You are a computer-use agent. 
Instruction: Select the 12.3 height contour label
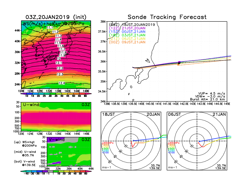pos(60,74)
